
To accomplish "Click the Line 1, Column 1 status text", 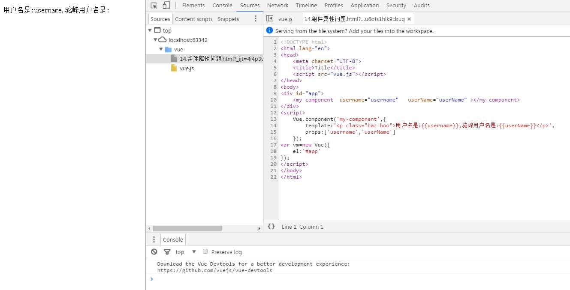I will (x=302, y=227).
